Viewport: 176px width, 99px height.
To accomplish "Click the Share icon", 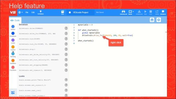I will [157, 12].
